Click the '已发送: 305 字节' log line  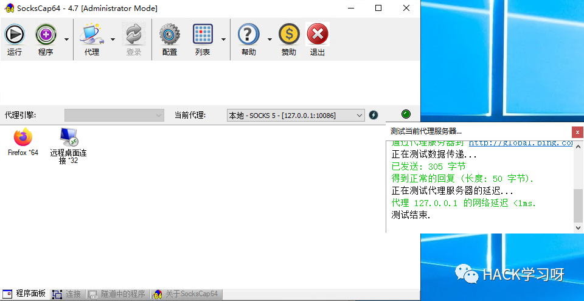(428, 167)
